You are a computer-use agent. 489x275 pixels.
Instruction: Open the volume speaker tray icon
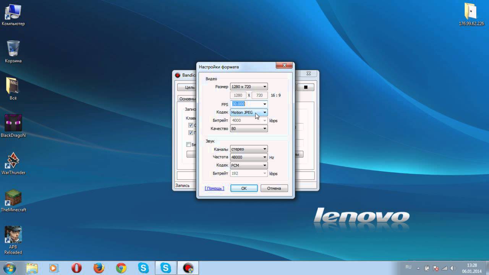[x=453, y=268]
